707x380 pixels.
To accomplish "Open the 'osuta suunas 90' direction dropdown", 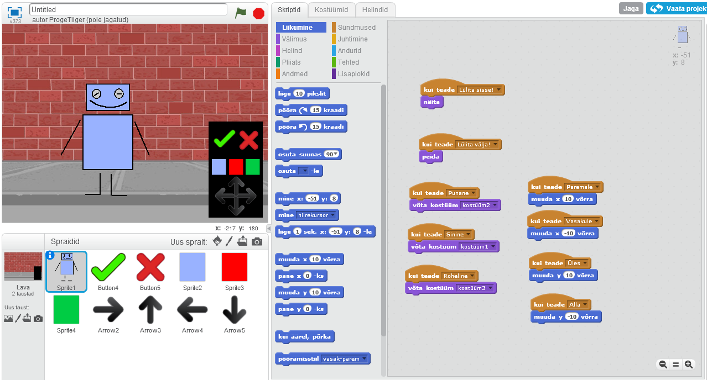I will (335, 155).
